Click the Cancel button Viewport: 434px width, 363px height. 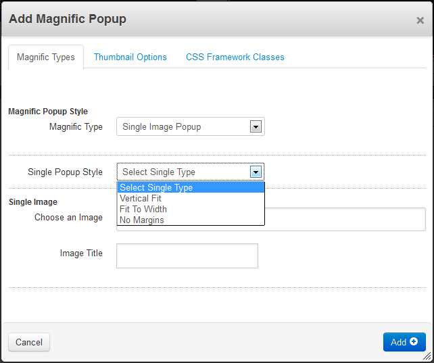[29, 342]
